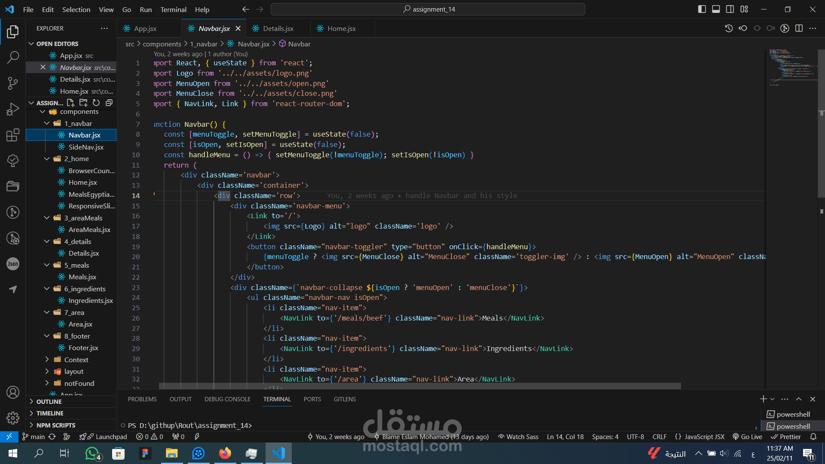Toggle the bottom panel layout button
The height and width of the screenshot is (464, 825).
pyautogui.click(x=716, y=9)
